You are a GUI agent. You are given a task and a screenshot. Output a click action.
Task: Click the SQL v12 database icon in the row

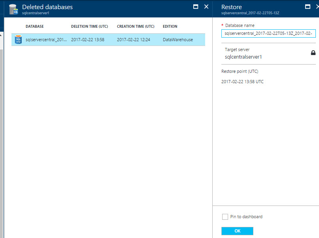18,39
